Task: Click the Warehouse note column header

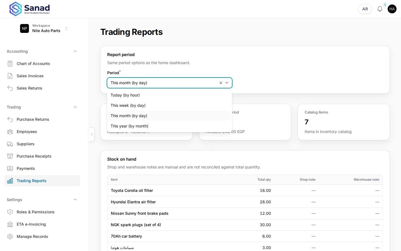Action: pyautogui.click(x=366, y=180)
